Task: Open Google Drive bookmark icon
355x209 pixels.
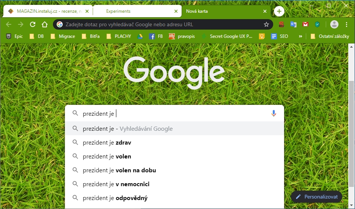Action: tap(140, 36)
